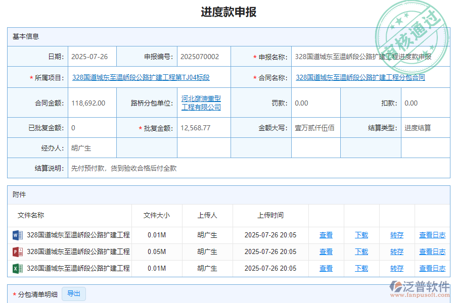Click the Word file icon on first attachment

pos(17,235)
